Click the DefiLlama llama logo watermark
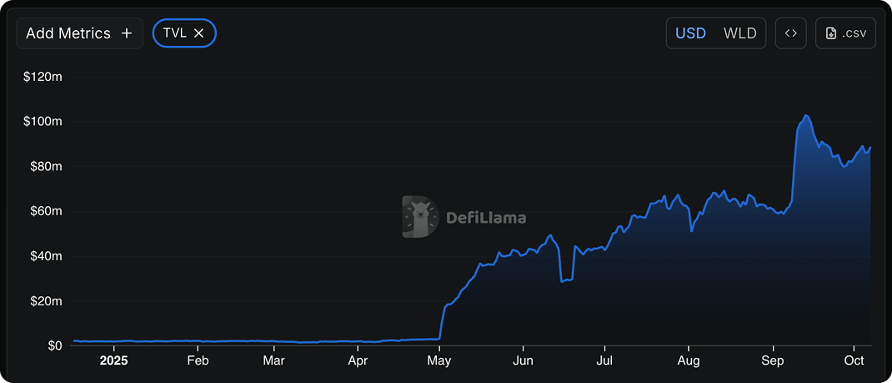This screenshot has width=892, height=383. click(x=420, y=217)
